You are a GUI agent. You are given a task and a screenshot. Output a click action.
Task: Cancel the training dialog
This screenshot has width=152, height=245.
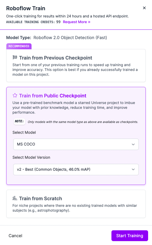15,236
